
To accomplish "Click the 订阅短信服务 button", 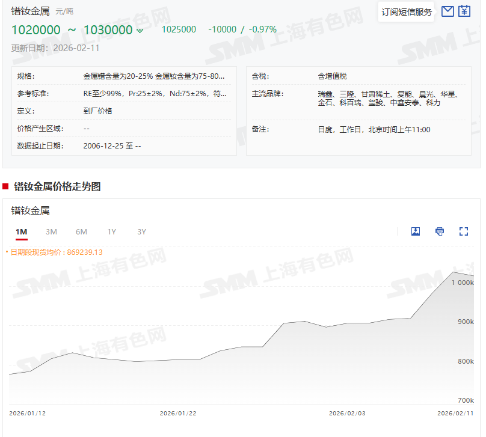I will pyautogui.click(x=407, y=12).
